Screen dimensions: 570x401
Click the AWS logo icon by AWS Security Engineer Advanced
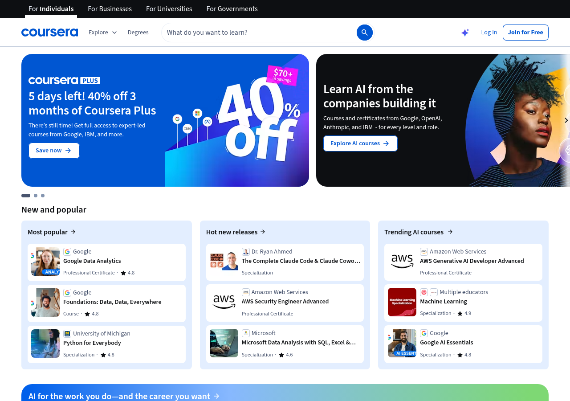(x=246, y=292)
